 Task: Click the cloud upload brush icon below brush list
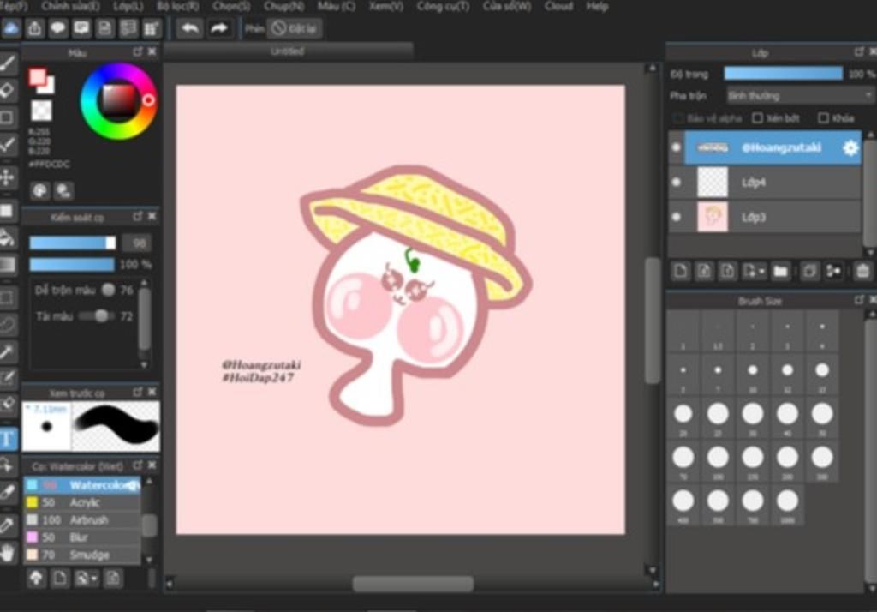36,577
